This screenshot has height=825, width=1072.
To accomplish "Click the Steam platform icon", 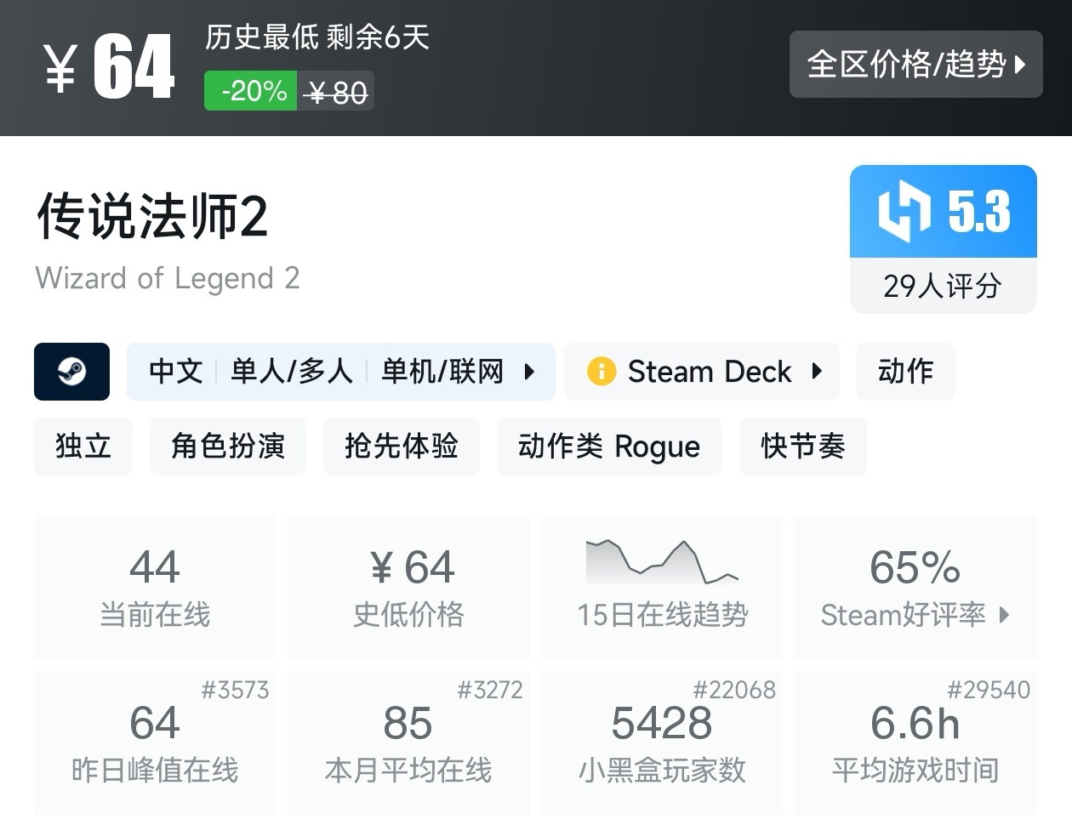I will click(72, 372).
